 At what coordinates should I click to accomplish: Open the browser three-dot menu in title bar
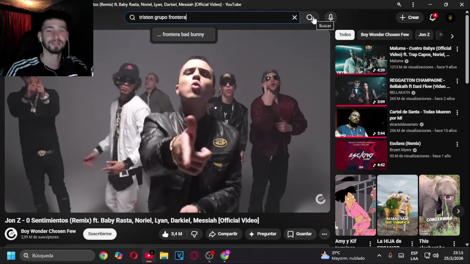pyautogui.click(x=413, y=4)
